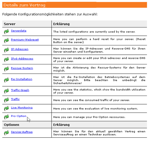Open the Premium-Webreset link
The width and height of the screenshot is (149, 141).
[x=25, y=40]
